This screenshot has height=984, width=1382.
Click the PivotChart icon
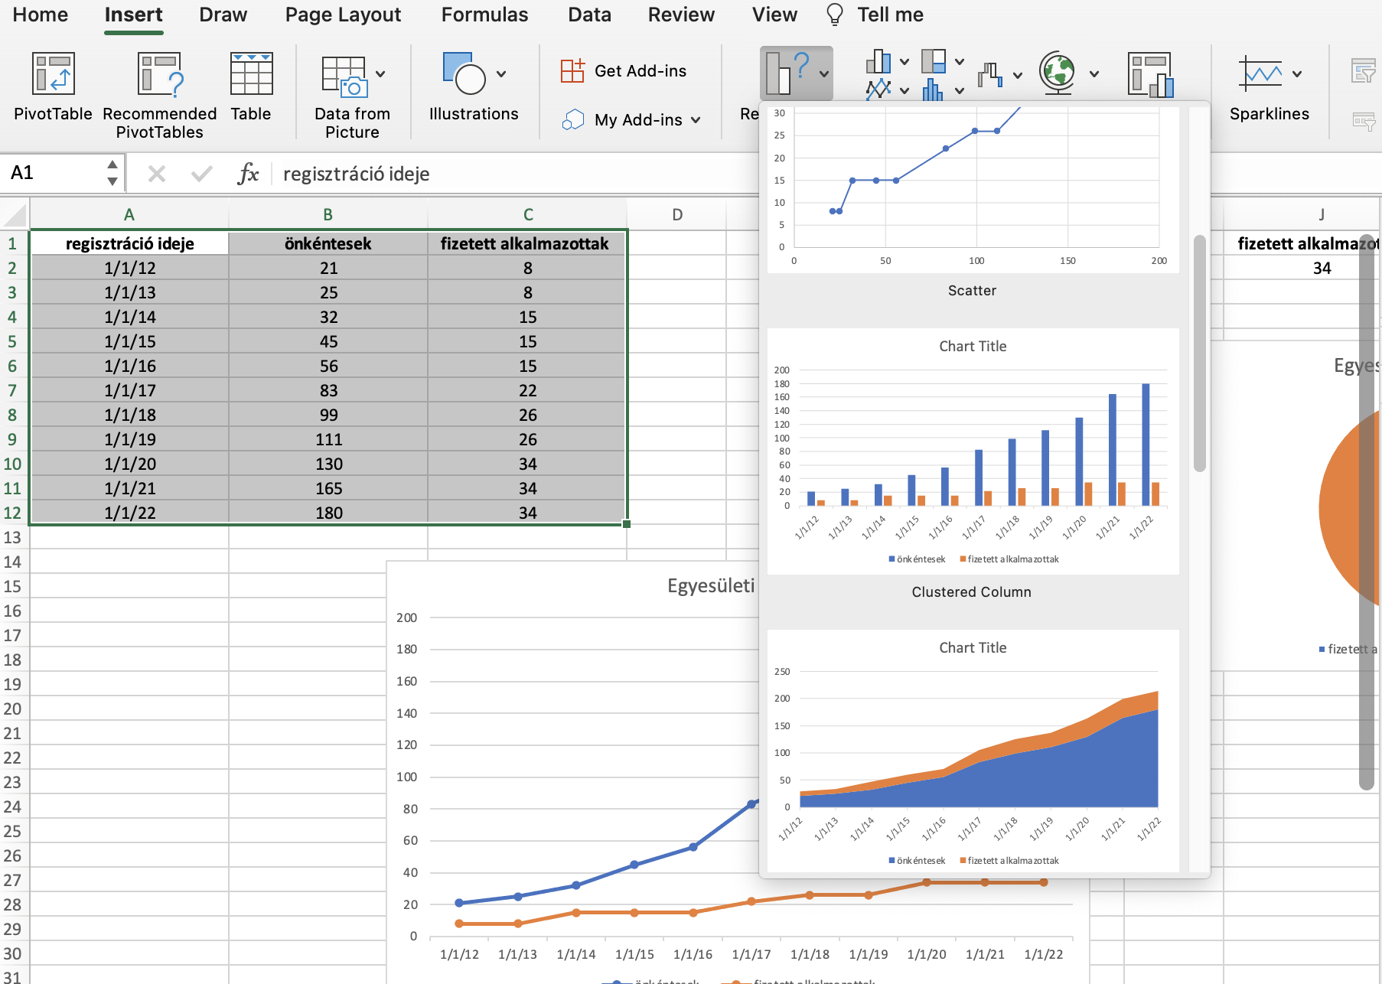[1150, 75]
